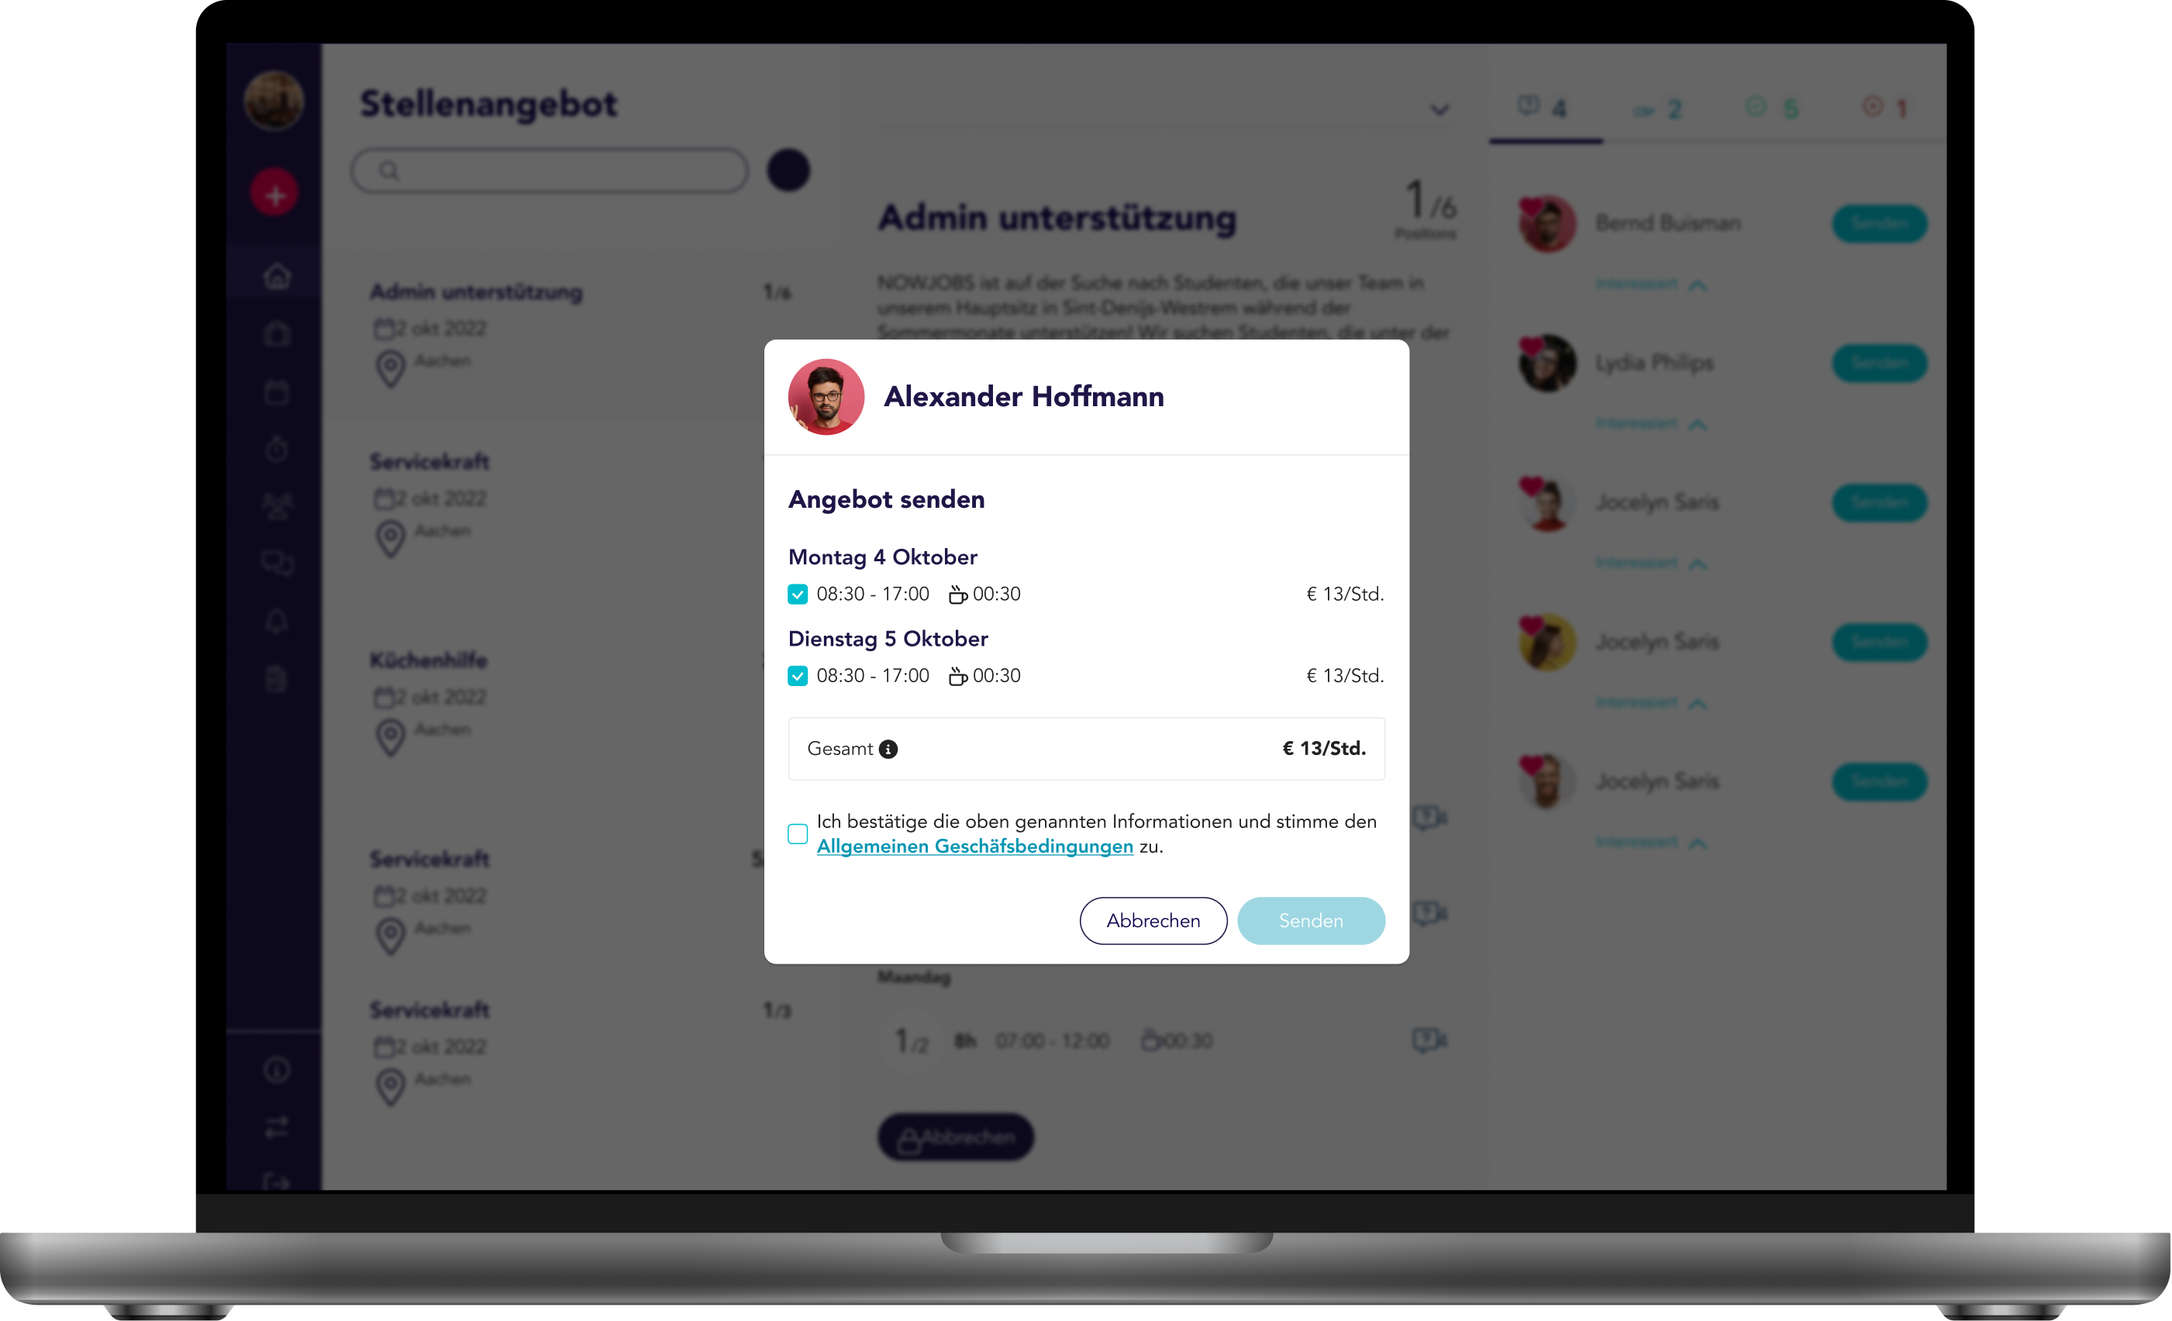Click the Gesamt info icon
The width and height of the screenshot is (2172, 1321).
point(888,749)
